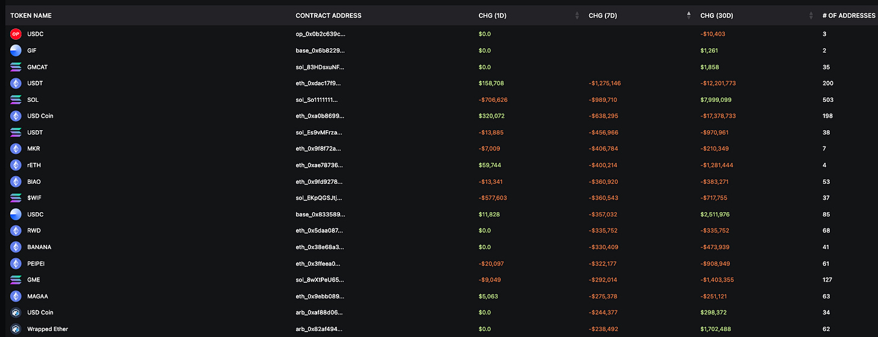Click the -$10,403 thirty-day change value
Screen dimensions: 878x337
click(x=713, y=34)
